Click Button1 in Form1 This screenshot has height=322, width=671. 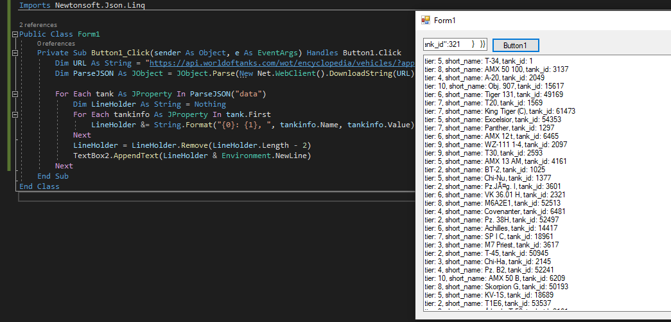coord(515,46)
